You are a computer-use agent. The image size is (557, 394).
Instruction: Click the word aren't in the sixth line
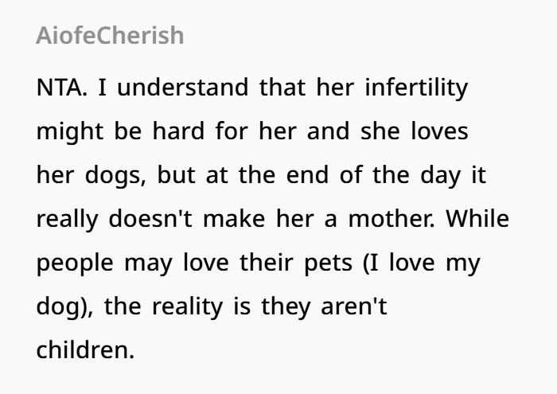(x=354, y=306)
